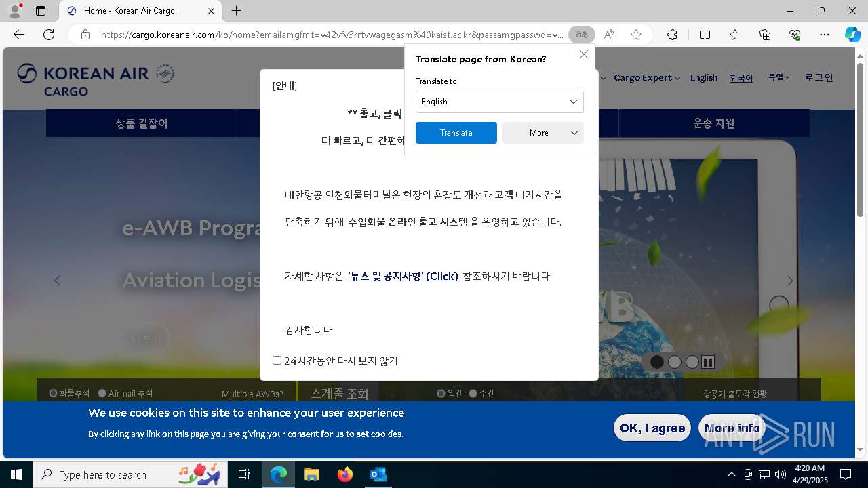The image size is (868, 488).
Task: Toggle Split screen icon
Action: pos(705,35)
